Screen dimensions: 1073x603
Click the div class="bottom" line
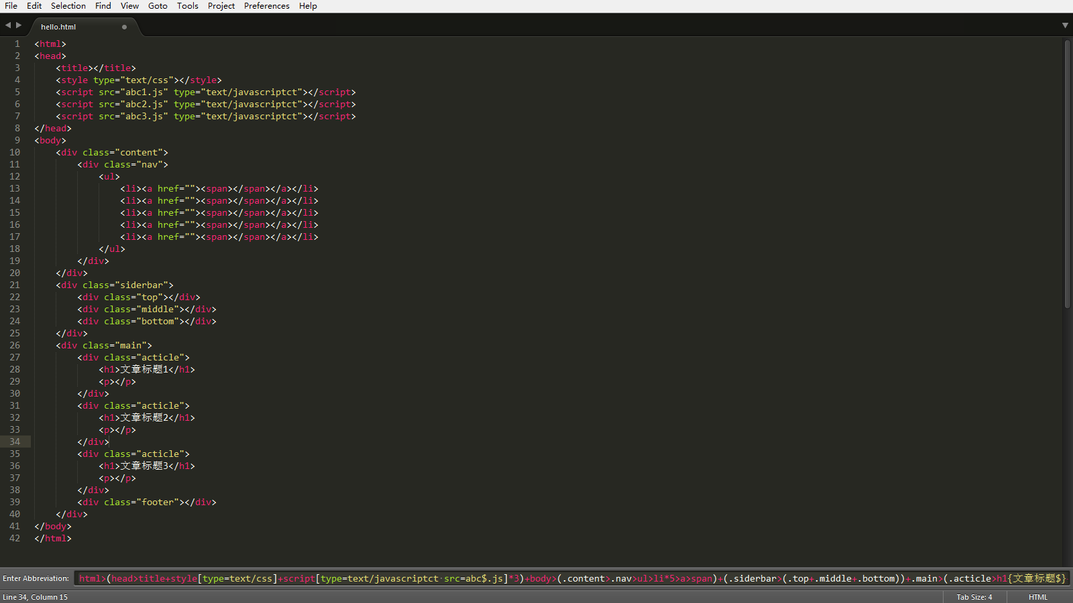(147, 321)
